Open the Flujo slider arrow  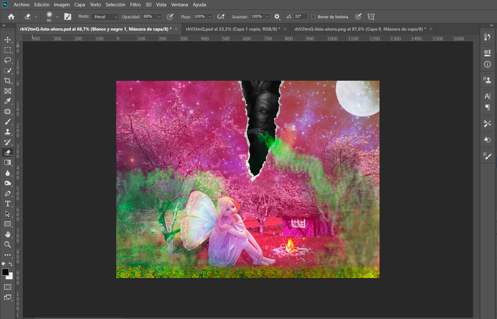tap(210, 17)
